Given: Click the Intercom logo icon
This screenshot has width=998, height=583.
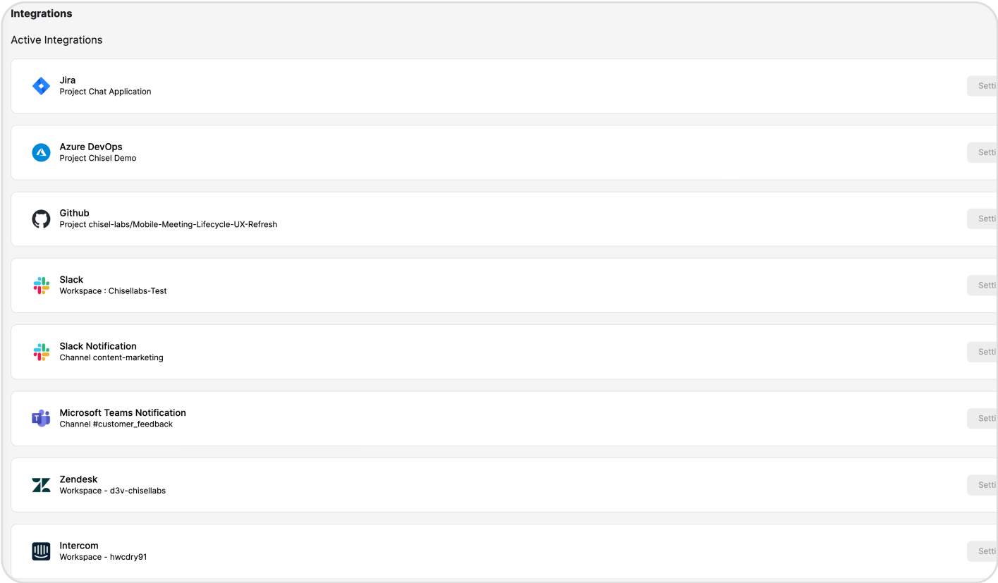Looking at the screenshot, I should [x=42, y=551].
